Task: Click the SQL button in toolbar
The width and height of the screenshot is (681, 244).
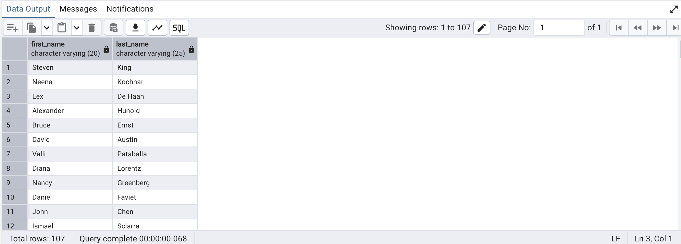Action: (179, 28)
